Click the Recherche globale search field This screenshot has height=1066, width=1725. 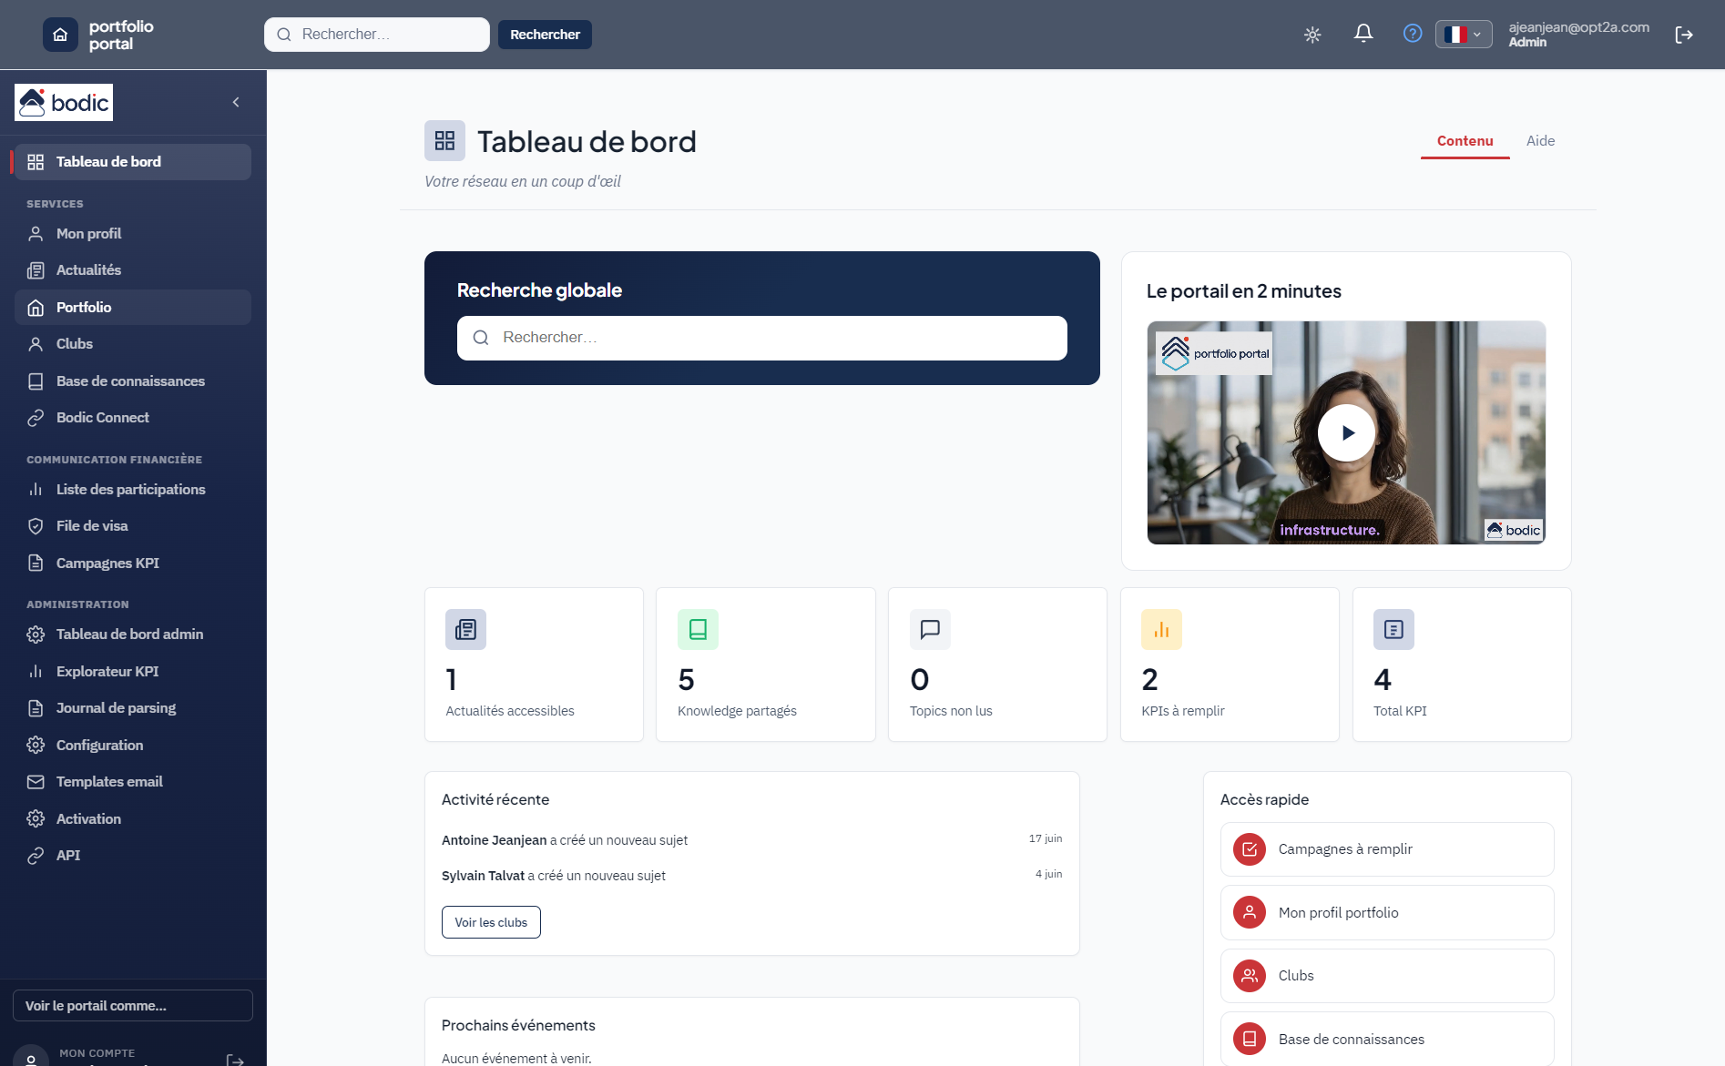pyautogui.click(x=762, y=338)
